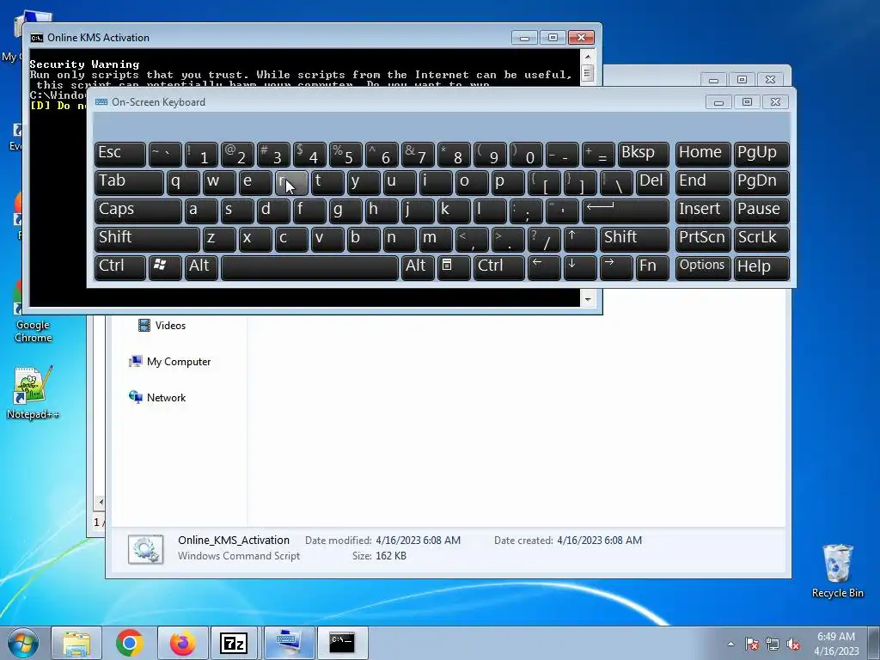880x660 pixels.
Task: Click the Online KMS Activation console icon
Action: click(x=36, y=38)
